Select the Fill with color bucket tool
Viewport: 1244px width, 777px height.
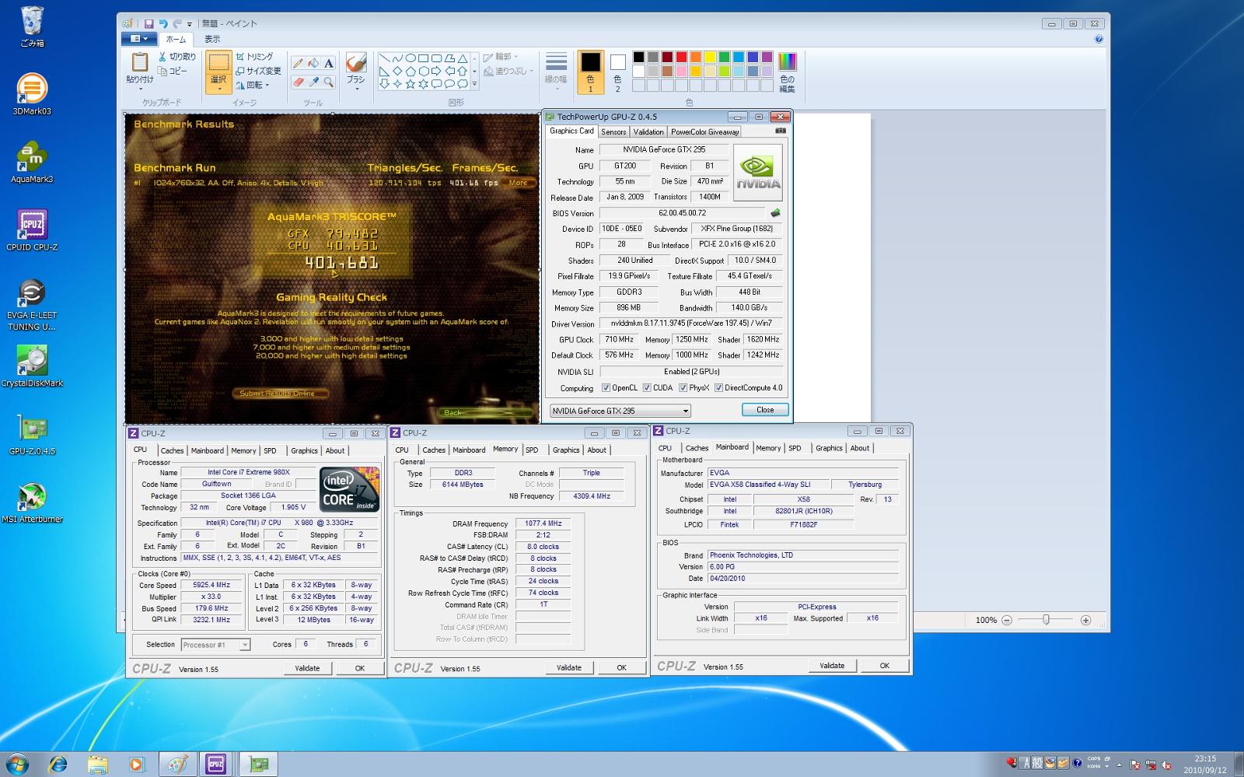pos(313,63)
